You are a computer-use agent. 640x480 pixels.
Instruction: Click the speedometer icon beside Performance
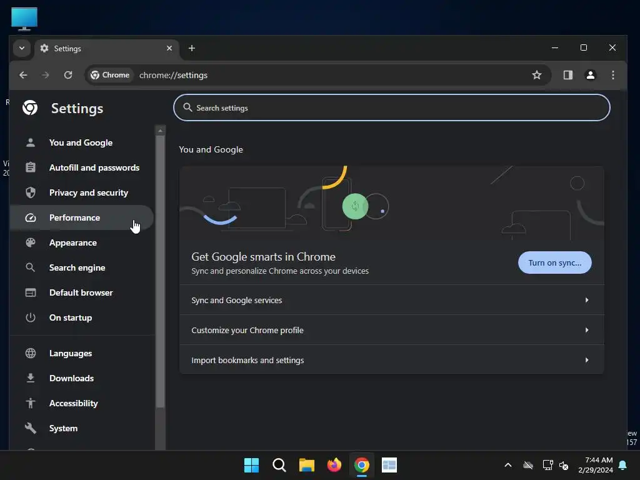pos(31,217)
